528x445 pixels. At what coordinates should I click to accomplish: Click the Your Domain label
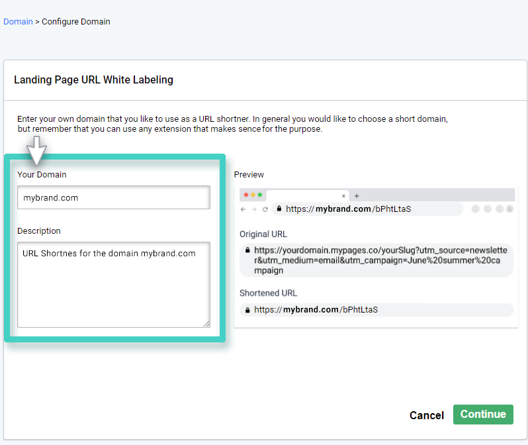pos(42,175)
